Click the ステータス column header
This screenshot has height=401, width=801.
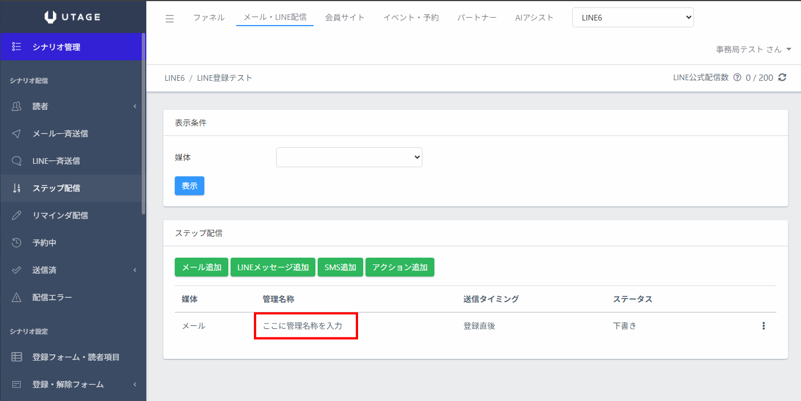[632, 299]
